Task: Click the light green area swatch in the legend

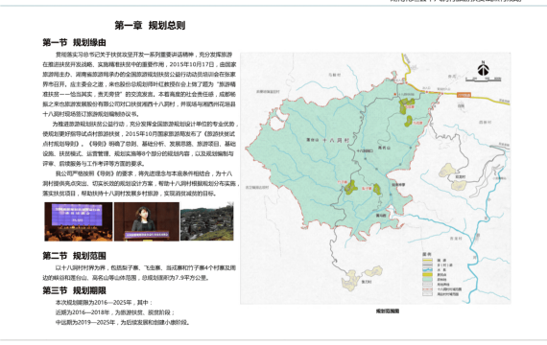Action: [x=427, y=280]
